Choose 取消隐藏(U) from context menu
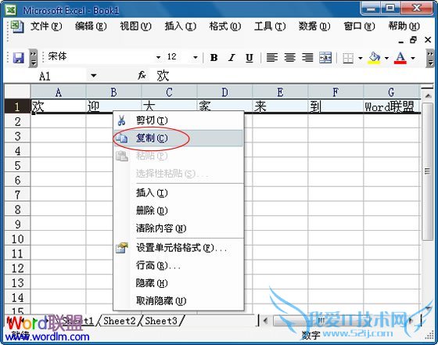Screen dimensions: 438x345 [178, 301]
